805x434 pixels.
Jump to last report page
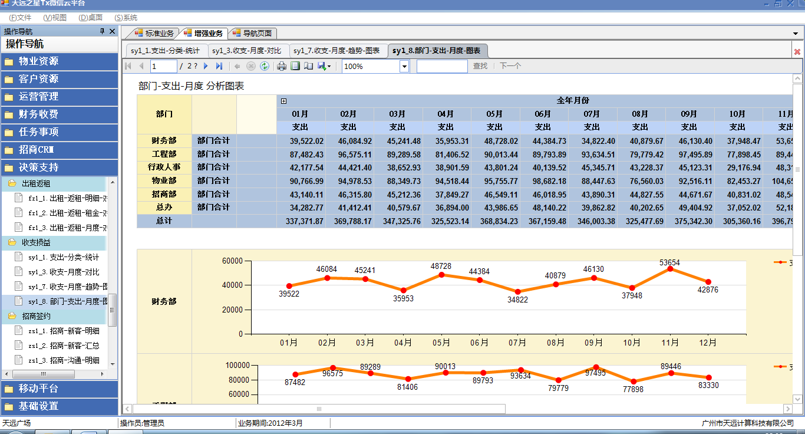click(x=219, y=66)
